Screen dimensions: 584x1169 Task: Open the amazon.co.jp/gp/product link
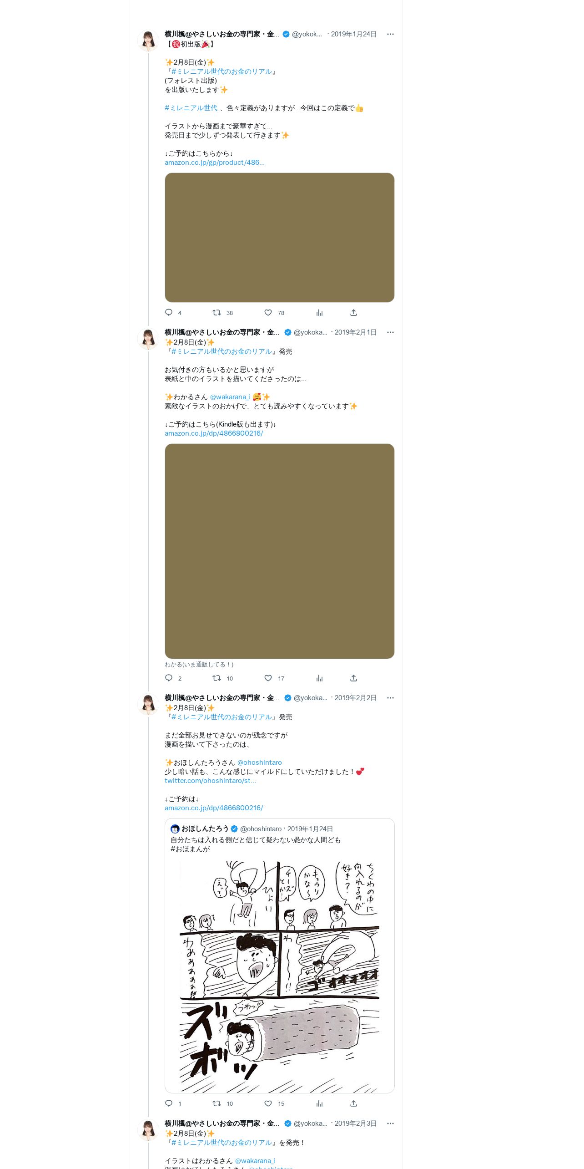click(214, 163)
